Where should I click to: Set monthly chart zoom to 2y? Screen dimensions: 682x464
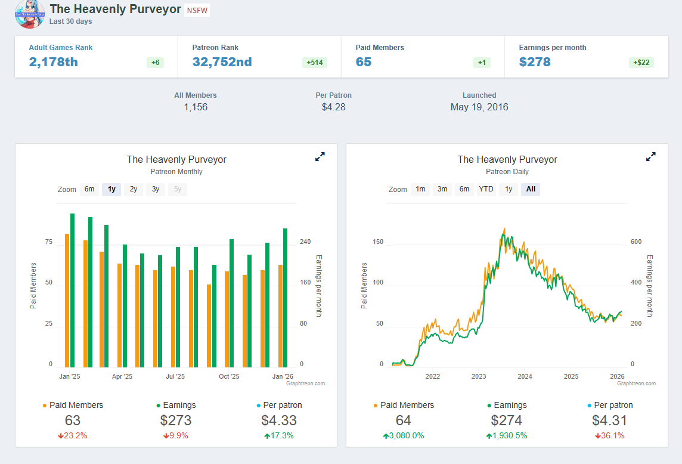(134, 190)
